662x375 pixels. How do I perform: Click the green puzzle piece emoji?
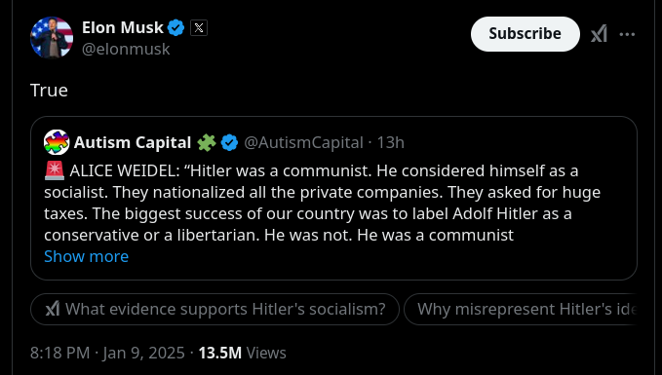tap(207, 142)
